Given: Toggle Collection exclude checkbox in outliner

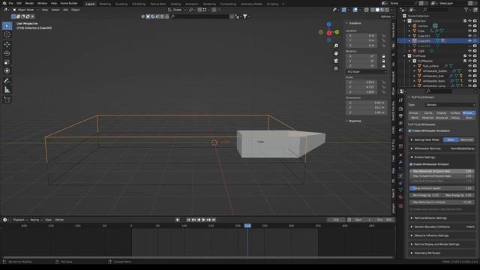Looking at the screenshot, I should tap(465, 21).
